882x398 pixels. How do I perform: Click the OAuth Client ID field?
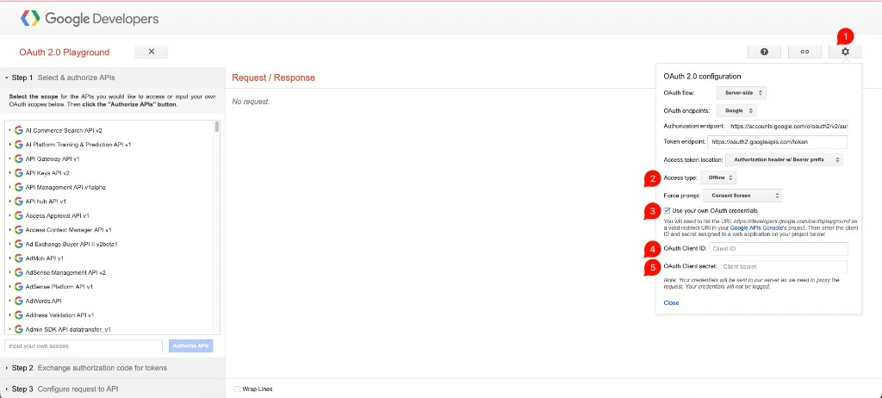(x=779, y=249)
